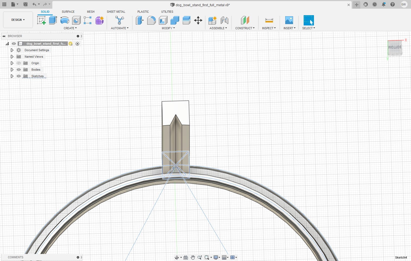411x261 pixels.
Task: Show the hidden Origin folder
Action: [x=19, y=63]
